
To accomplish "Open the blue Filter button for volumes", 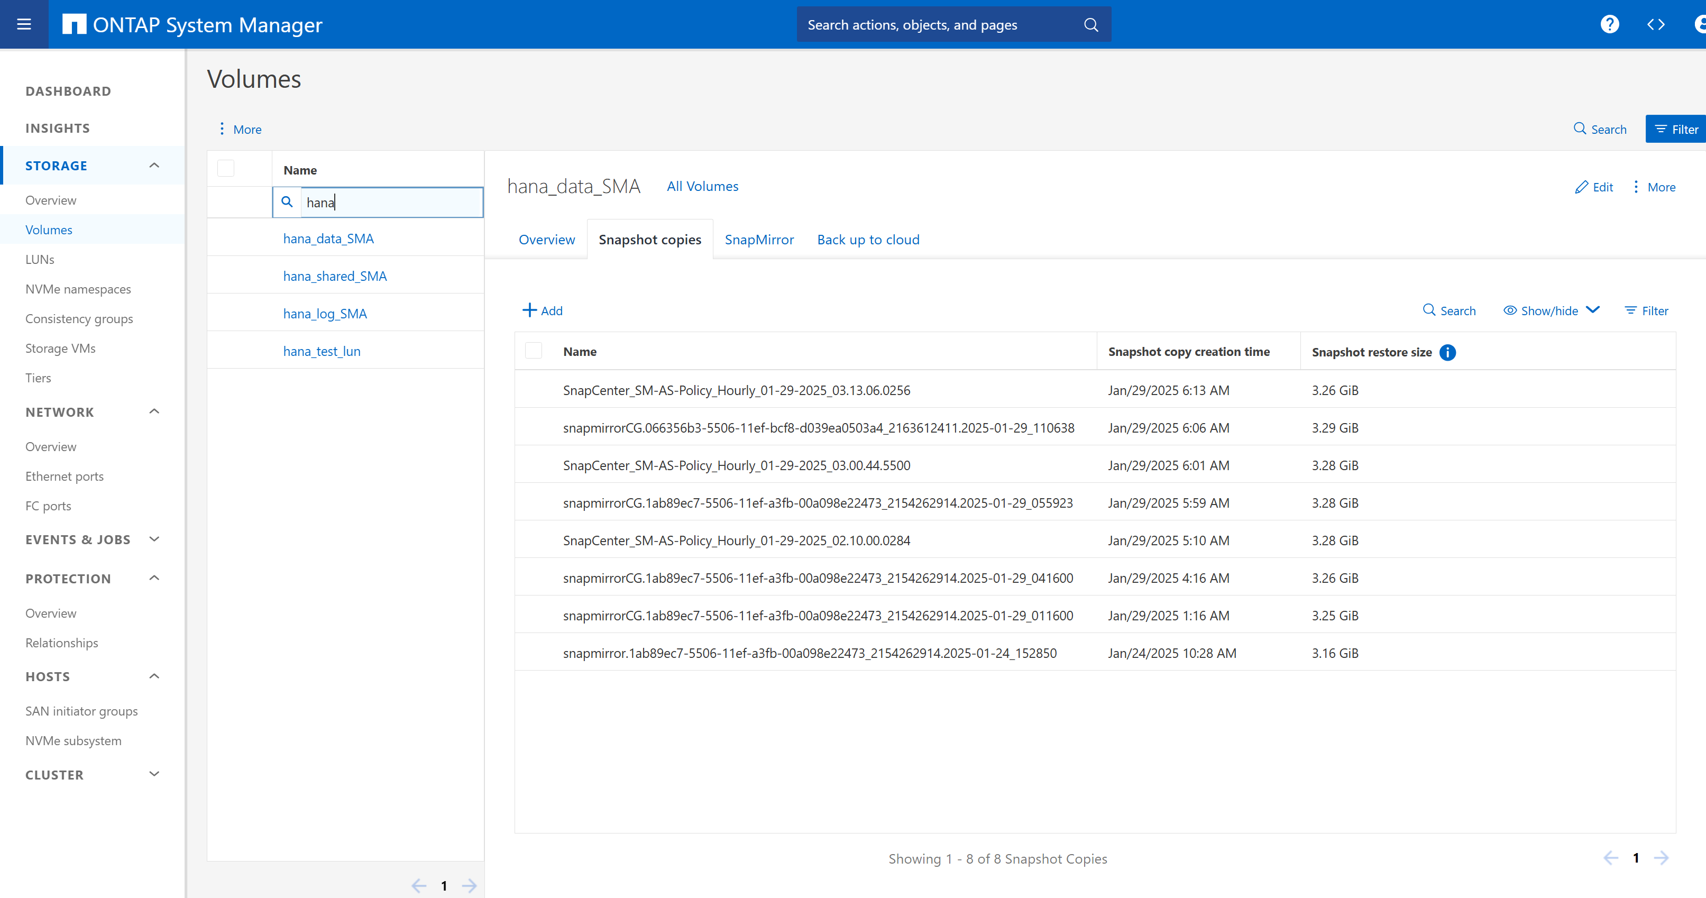I will [1676, 129].
